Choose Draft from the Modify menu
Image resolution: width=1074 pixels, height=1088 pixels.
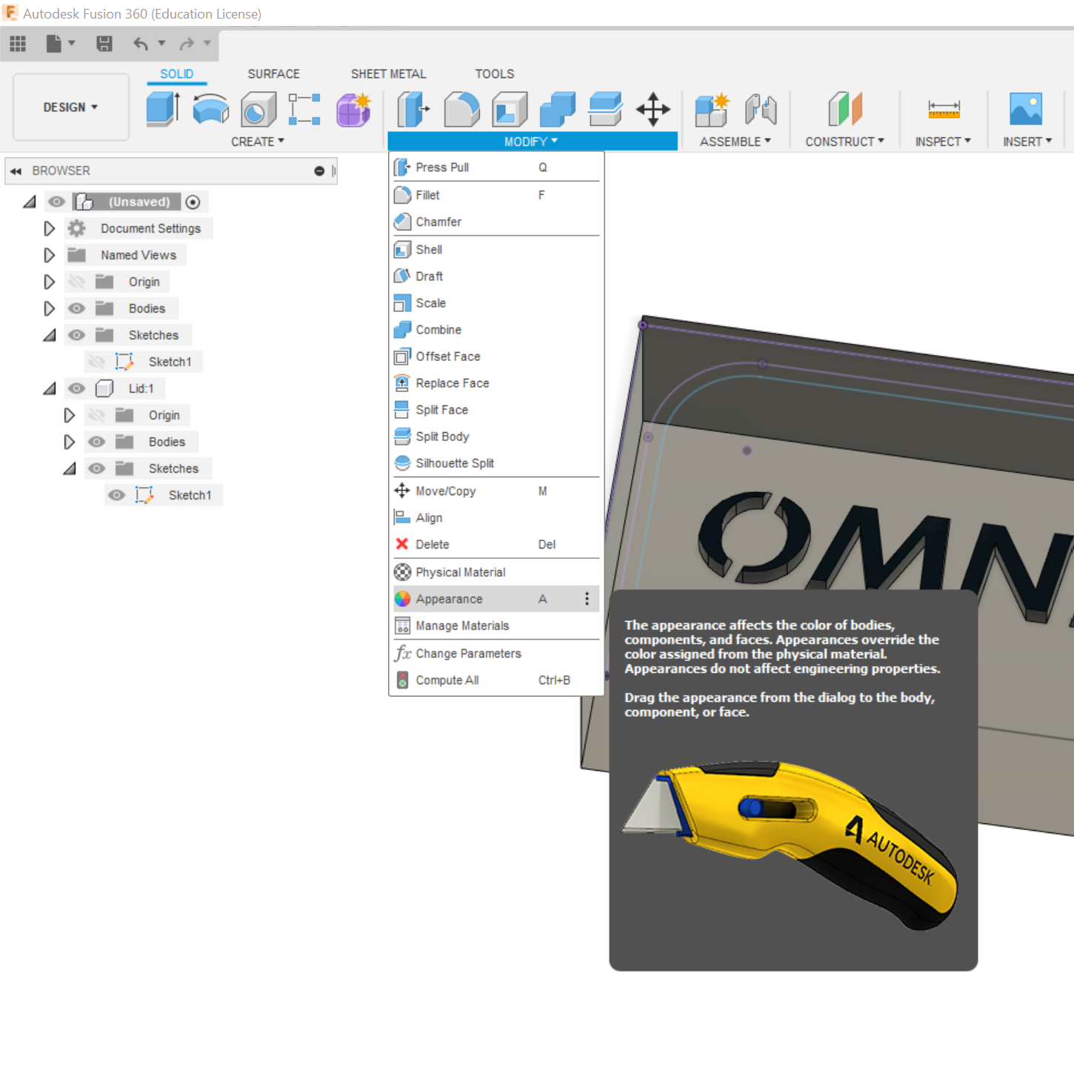(x=496, y=276)
